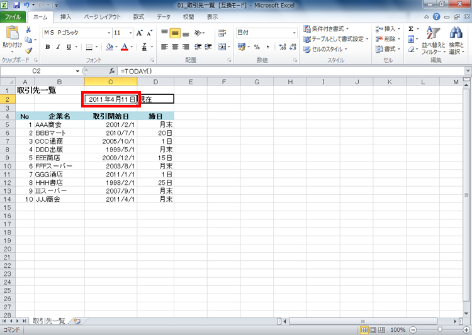
Task: Select the 取引先一覧 sheet tab
Action: coord(48,321)
